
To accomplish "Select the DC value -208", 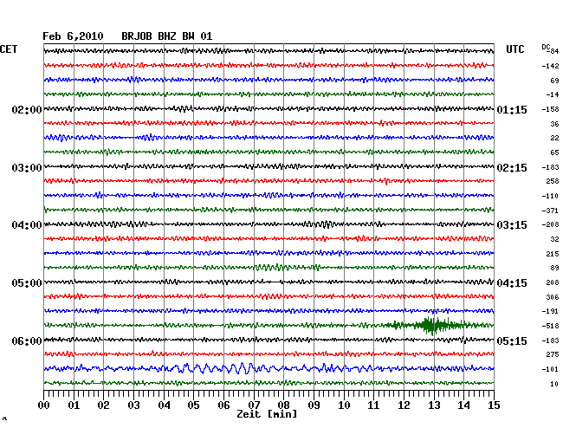I will tap(550, 224).
